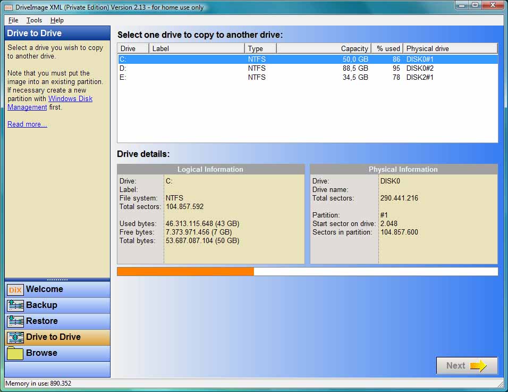This screenshot has width=508, height=392.
Task: Switch to the Welcome section label
Action: (45, 289)
